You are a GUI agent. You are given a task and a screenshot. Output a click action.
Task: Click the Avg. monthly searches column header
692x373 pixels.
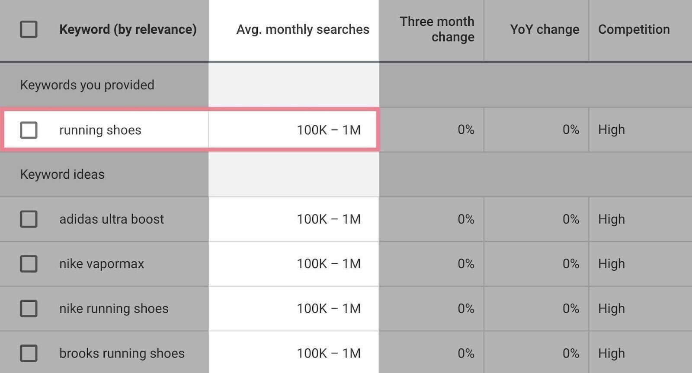tap(302, 29)
